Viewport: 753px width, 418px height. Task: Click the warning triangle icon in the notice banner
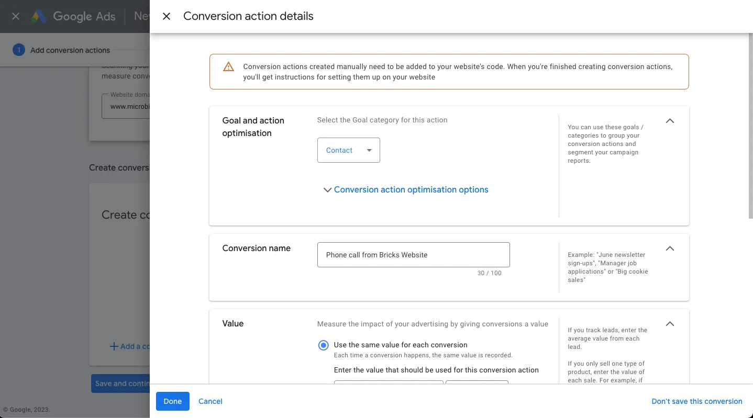(x=228, y=66)
